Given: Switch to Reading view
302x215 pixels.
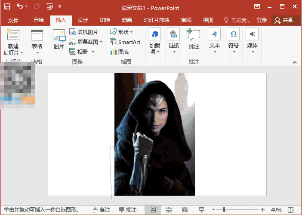Looking at the screenshot, I should [185, 209].
